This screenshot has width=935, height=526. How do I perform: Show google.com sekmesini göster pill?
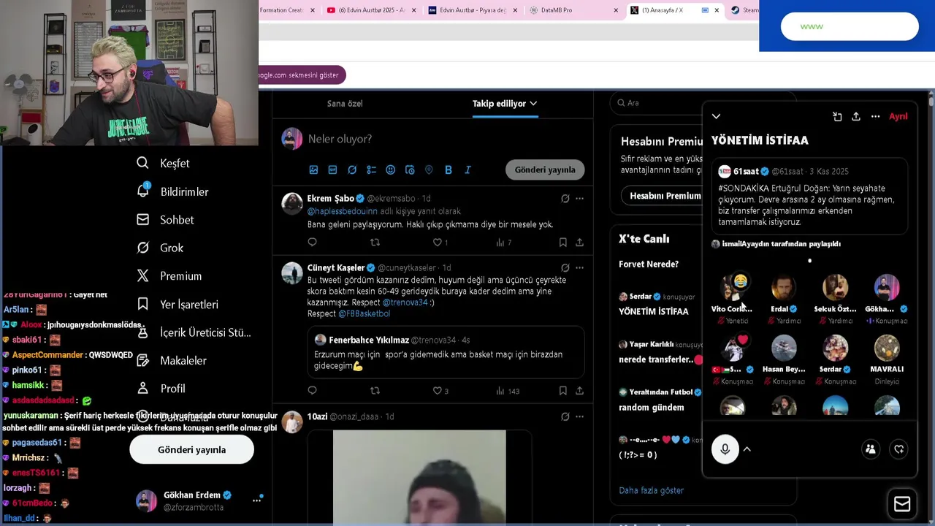tap(301, 75)
